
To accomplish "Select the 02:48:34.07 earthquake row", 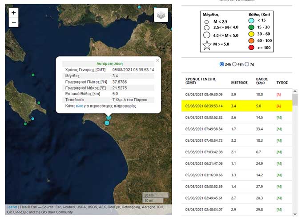I will point(237,210).
